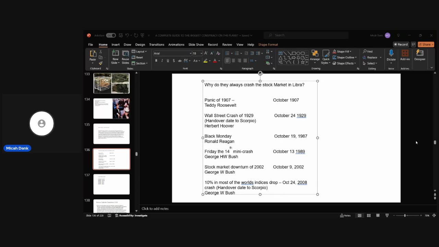This screenshot has height=247, width=439.
Task: Click Accessibility: Investigate in status bar
Action: (x=131, y=215)
